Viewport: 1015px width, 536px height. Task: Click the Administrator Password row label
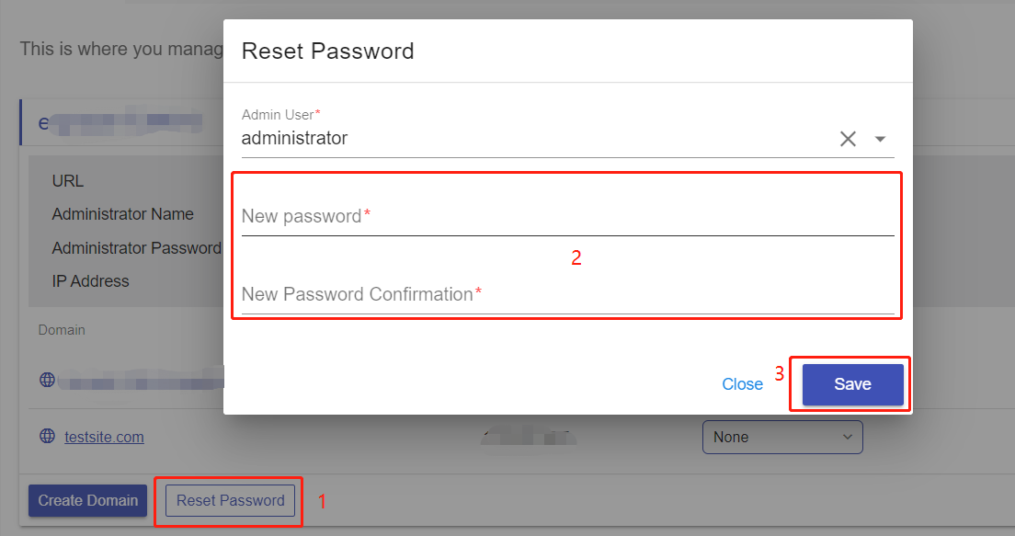pos(137,248)
